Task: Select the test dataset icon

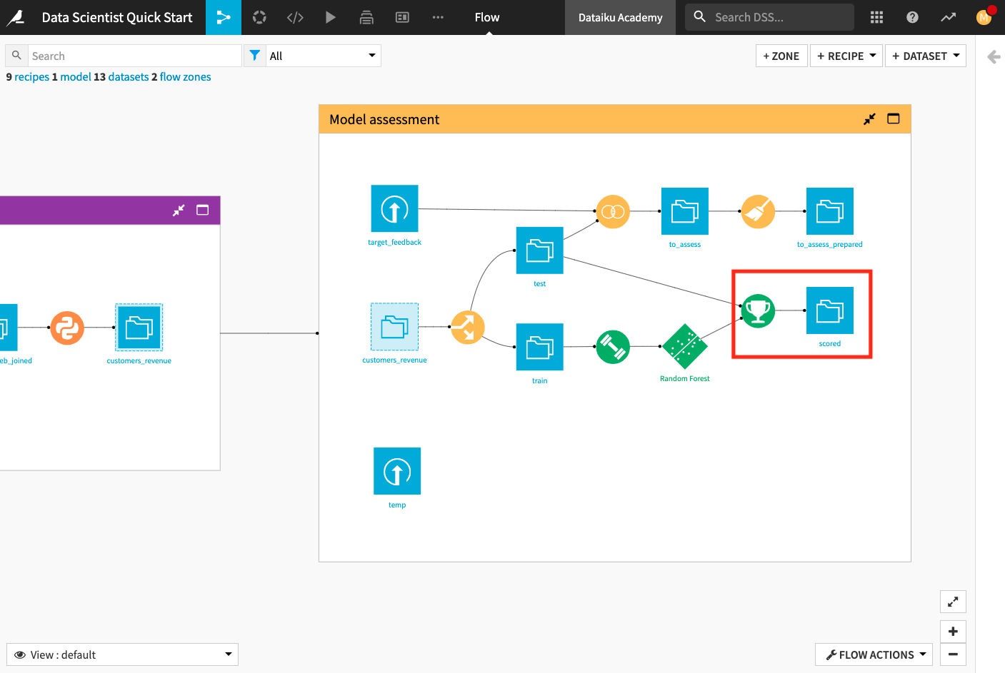Action: click(x=539, y=251)
